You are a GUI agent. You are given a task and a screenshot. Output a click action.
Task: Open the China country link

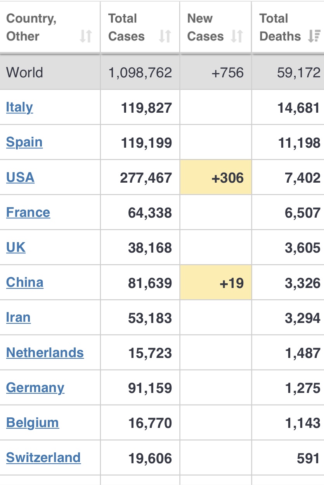pyautogui.click(x=25, y=283)
